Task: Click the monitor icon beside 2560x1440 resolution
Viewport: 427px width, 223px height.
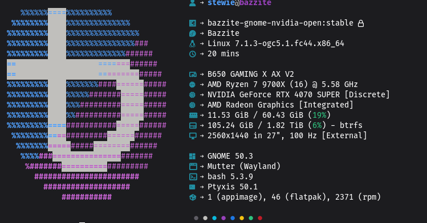Action: [193, 136]
